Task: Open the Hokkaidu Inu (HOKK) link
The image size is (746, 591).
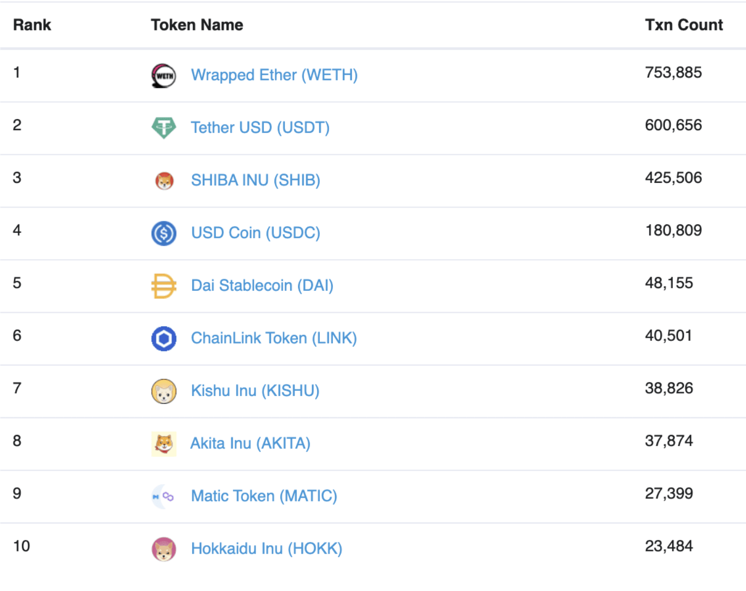Action: click(x=267, y=549)
